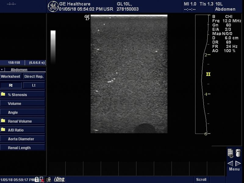Screen dimensions: 244x183
Task: Click the padlock icon in status bar
Action: (37, 180)
